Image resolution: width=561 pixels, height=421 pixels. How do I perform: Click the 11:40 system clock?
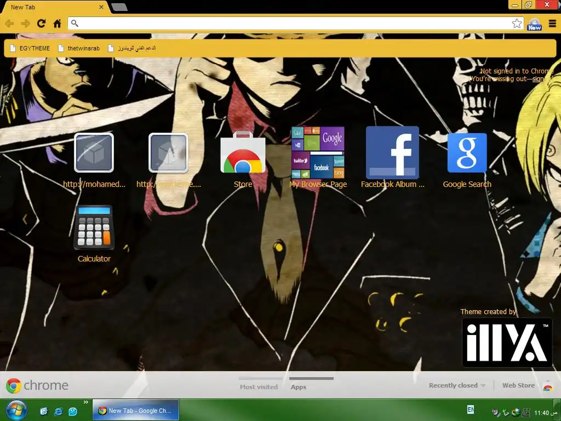tap(546, 413)
